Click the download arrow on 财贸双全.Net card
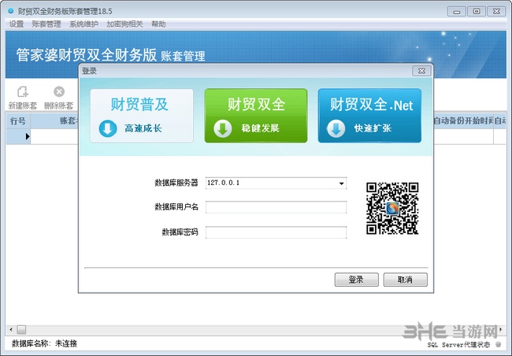Image resolution: width=512 pixels, height=356 pixels. 336,128
